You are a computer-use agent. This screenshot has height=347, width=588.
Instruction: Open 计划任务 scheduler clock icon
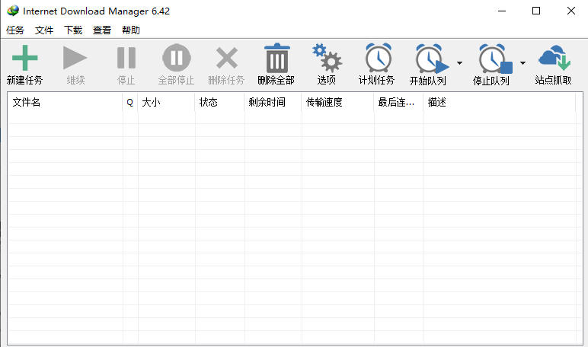pos(379,58)
